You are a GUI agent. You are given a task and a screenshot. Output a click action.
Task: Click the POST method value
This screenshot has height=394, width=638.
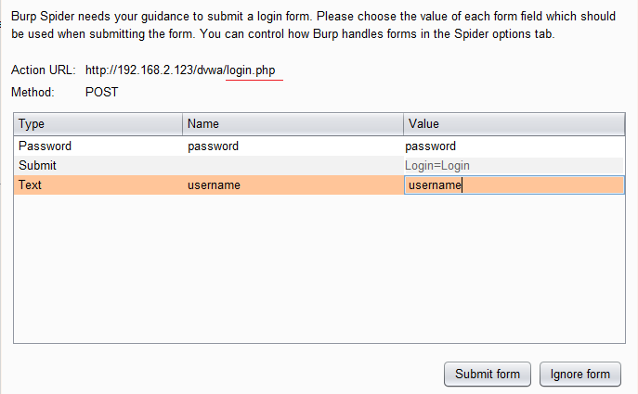[102, 93]
